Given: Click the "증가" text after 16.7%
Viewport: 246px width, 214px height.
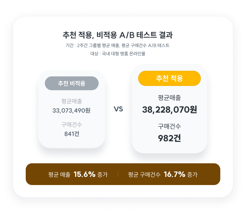Looking at the screenshot, I should (192, 174).
